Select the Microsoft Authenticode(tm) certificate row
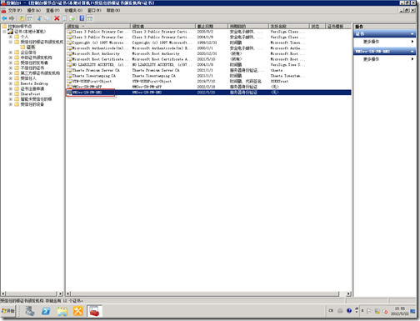Image resolution: width=420 pixels, height=321 pixels. pyautogui.click(x=208, y=48)
